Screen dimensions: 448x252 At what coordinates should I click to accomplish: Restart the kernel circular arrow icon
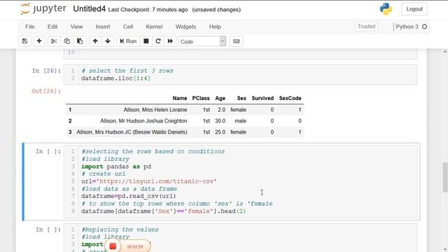tap(158, 41)
